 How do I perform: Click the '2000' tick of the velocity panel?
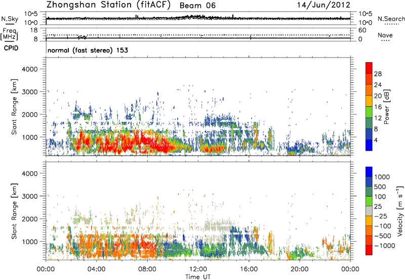(29, 219)
